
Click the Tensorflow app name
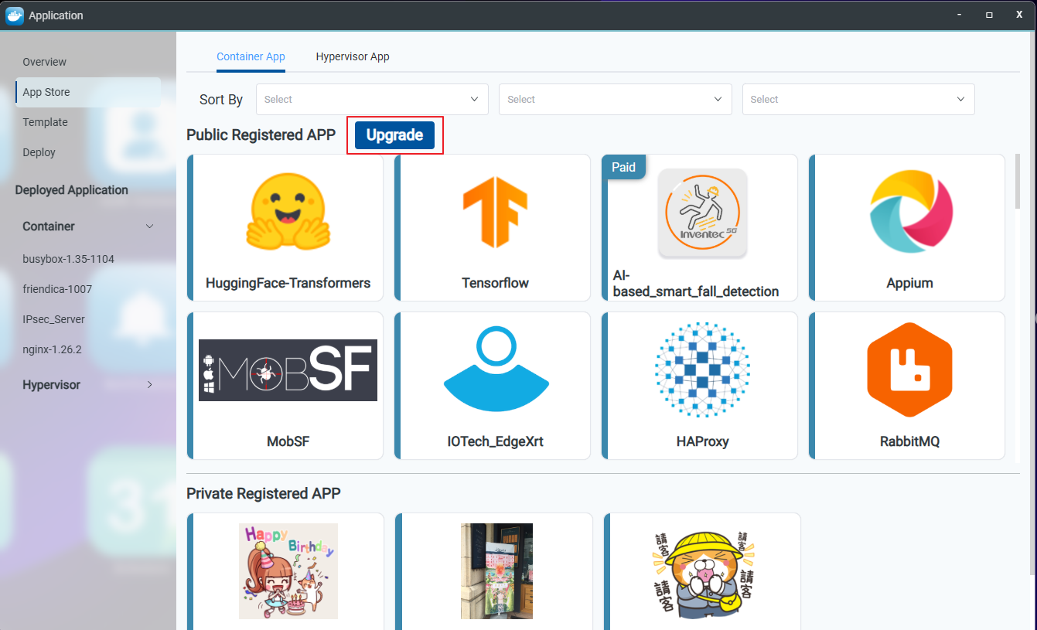tap(495, 283)
